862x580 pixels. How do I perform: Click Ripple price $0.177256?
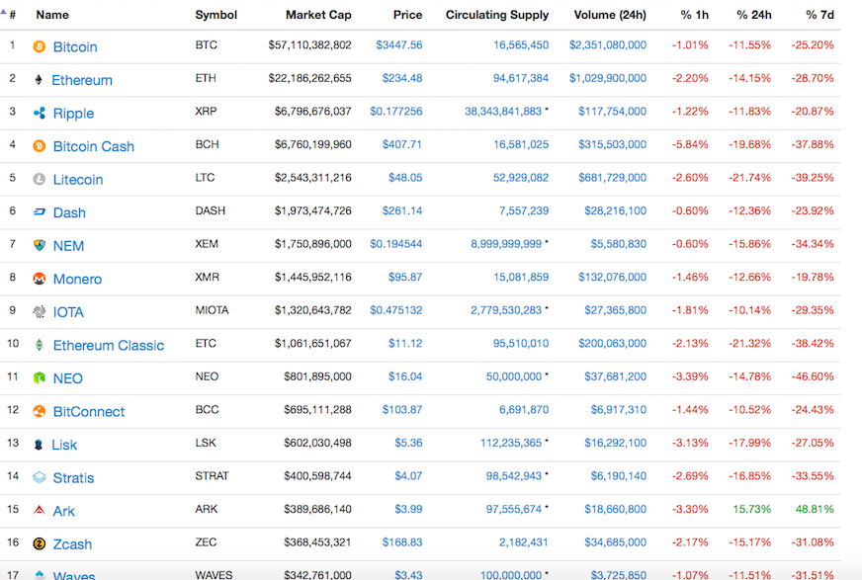396,111
